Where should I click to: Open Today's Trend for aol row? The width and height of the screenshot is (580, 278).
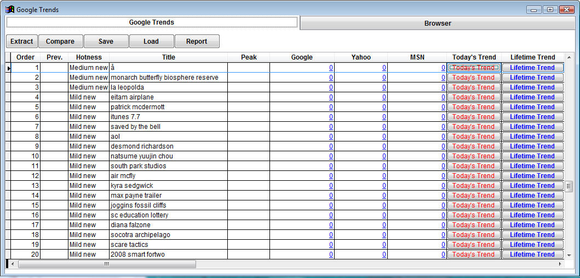(474, 137)
